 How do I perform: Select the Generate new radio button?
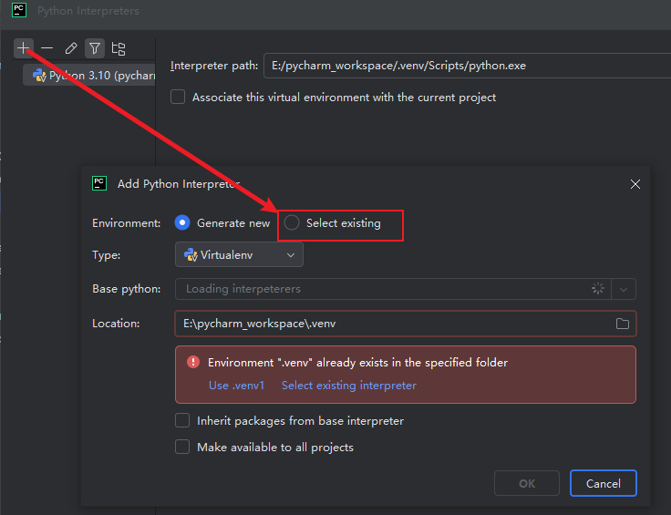point(182,222)
